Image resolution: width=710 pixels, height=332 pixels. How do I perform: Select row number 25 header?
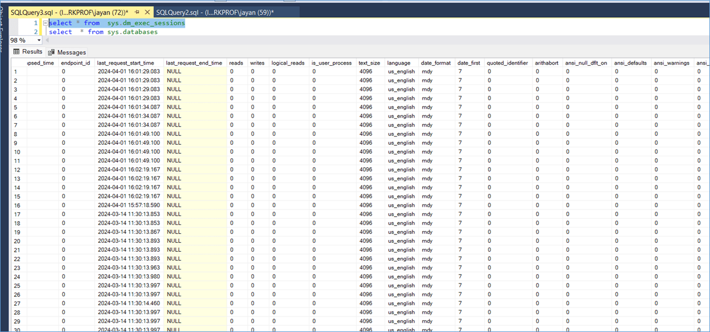click(x=19, y=285)
